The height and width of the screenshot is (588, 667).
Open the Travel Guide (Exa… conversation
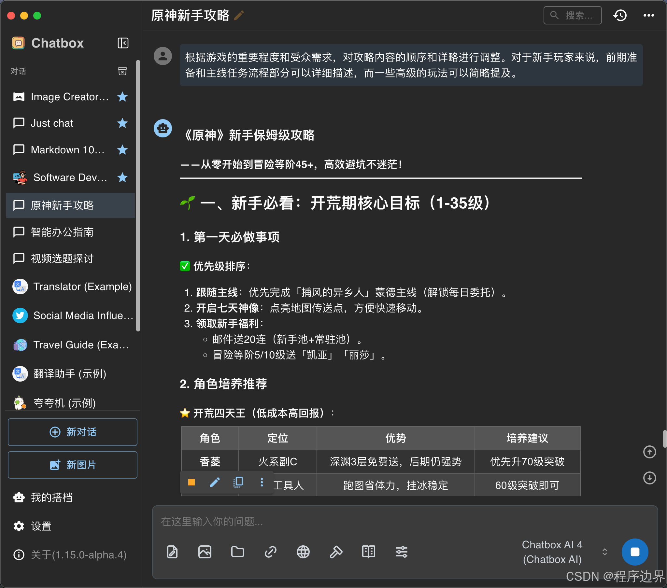(x=70, y=345)
